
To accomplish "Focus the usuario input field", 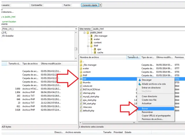I will (20, 5).
